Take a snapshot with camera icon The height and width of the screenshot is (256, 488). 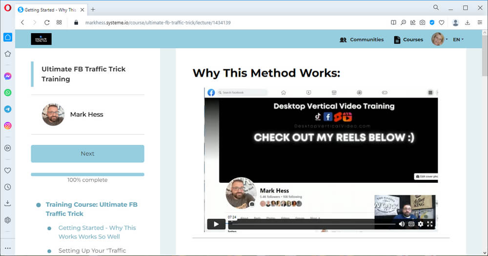[422, 22]
